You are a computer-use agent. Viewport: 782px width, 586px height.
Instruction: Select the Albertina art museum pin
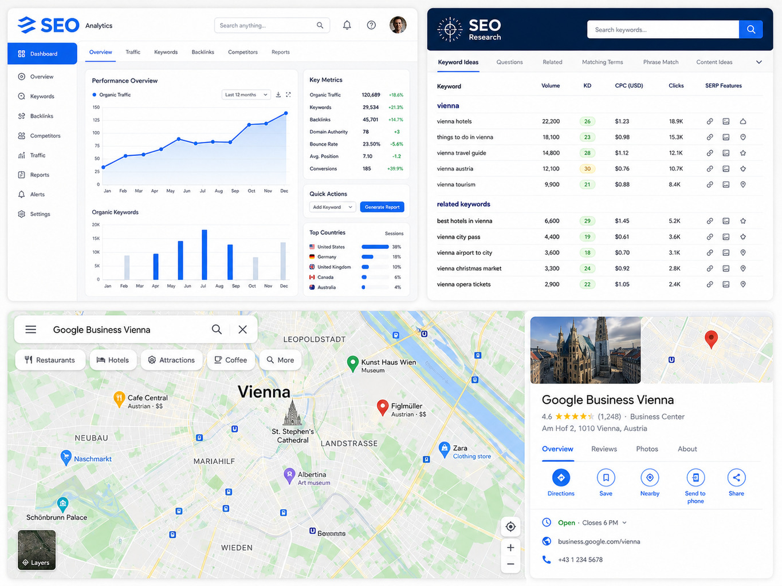point(290,476)
